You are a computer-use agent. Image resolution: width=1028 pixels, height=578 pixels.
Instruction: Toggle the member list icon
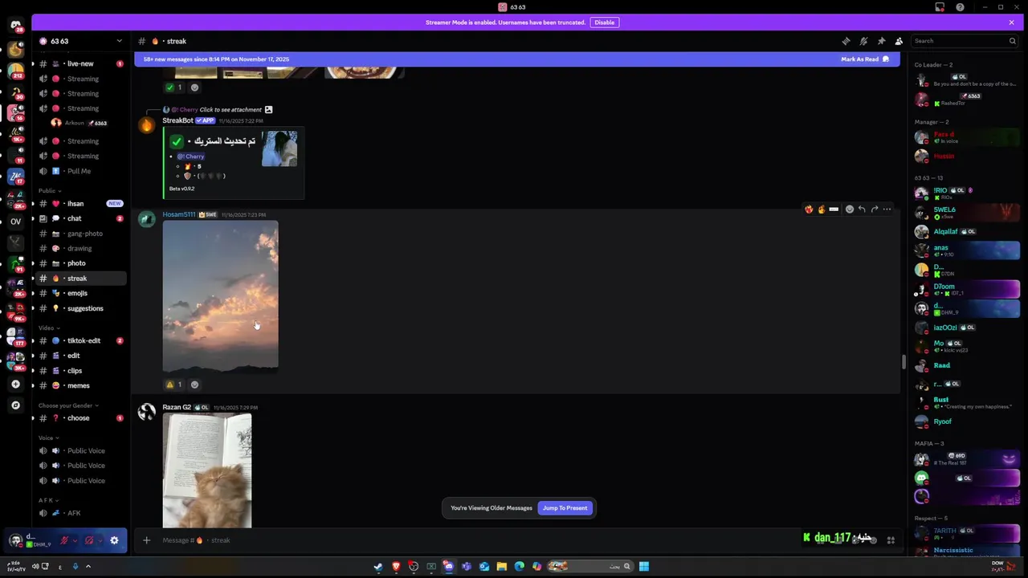[x=899, y=41]
